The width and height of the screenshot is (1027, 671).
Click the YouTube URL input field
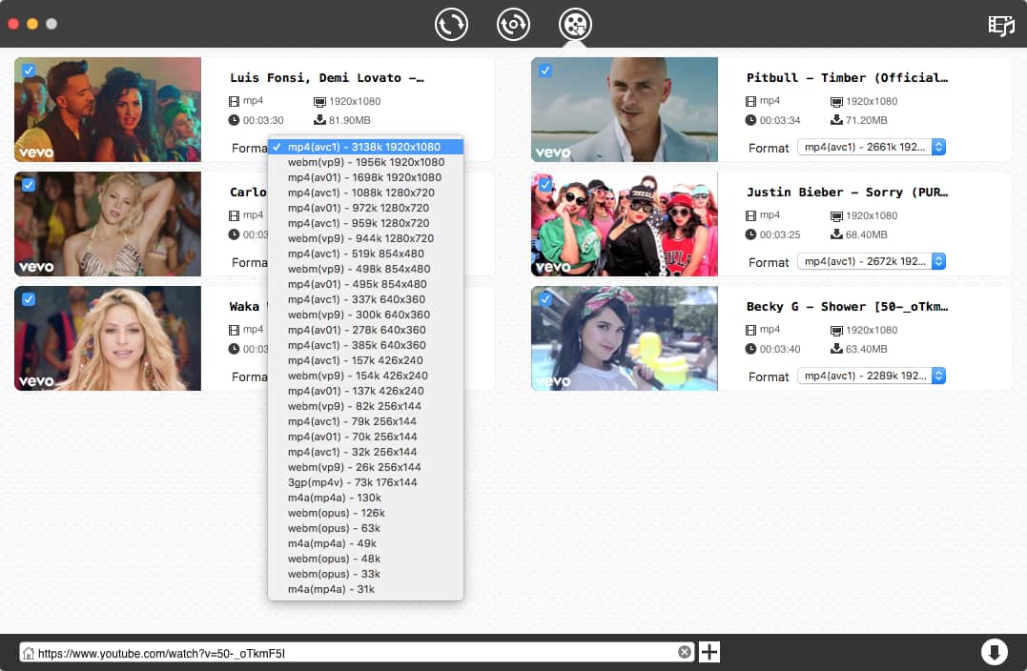tap(357, 653)
